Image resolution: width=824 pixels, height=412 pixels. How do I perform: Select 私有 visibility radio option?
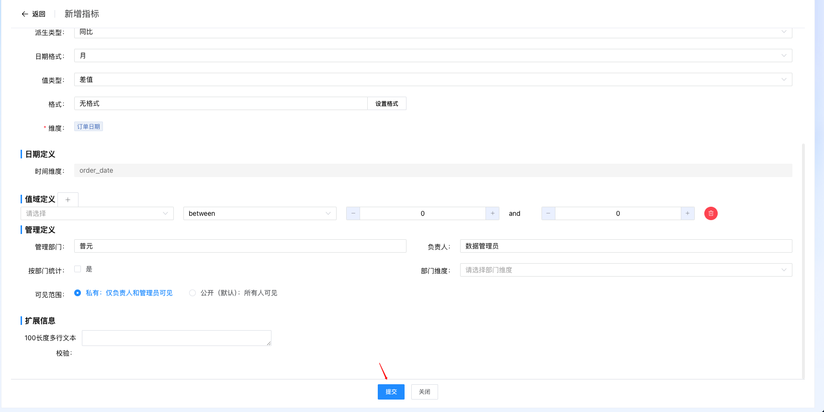78,293
